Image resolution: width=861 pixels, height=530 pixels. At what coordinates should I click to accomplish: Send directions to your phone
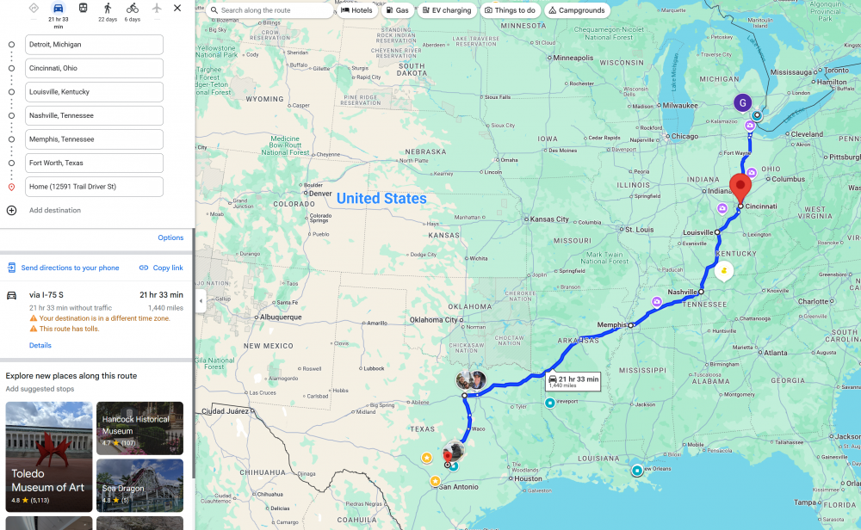[x=63, y=268]
